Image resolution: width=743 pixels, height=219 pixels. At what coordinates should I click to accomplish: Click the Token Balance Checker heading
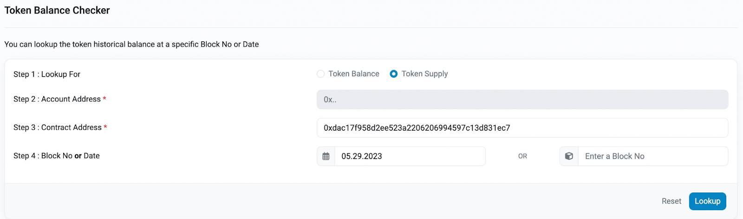[x=57, y=10]
